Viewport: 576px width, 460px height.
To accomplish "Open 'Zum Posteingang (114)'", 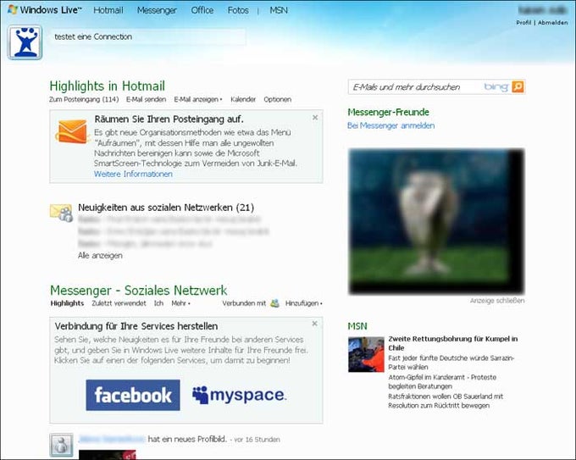I will pos(84,99).
